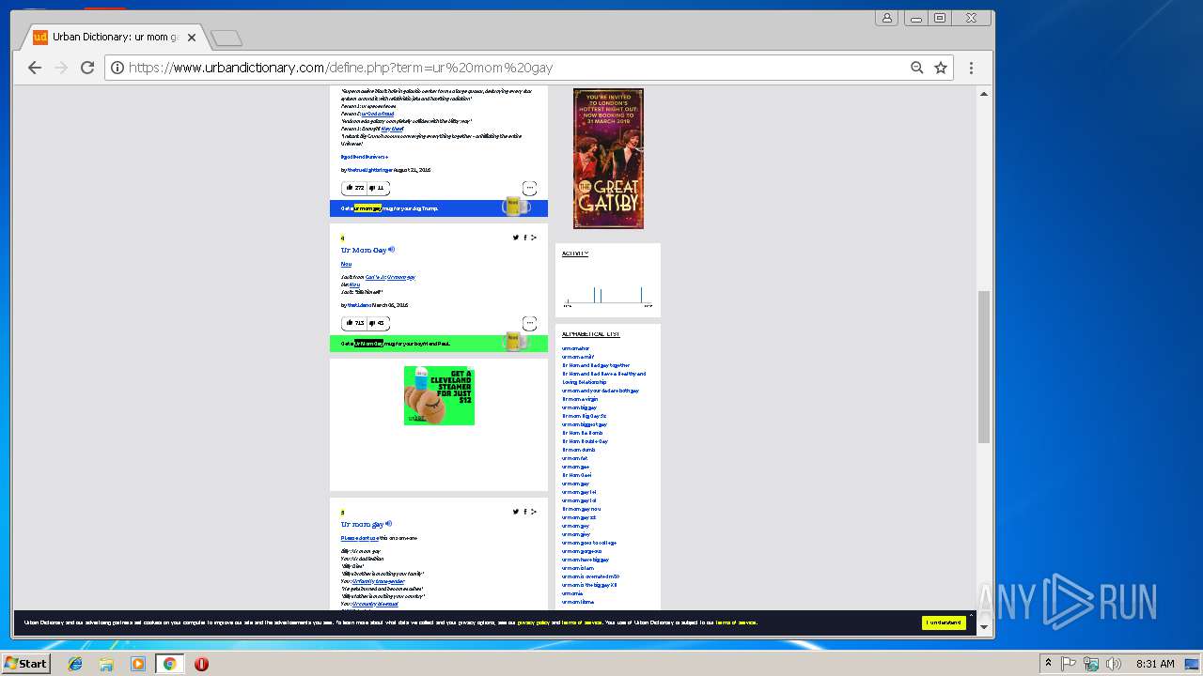Share definition 4 on Facebook
The image size is (1203, 676).
[x=525, y=238]
